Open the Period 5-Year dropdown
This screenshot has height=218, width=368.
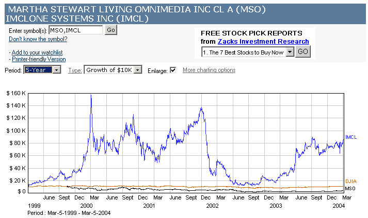tap(42, 70)
